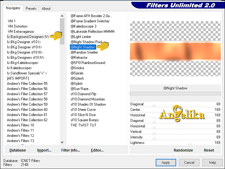Select the VM 1 category
This screenshot has height=169, width=225.
pyautogui.click(x=12, y=21)
